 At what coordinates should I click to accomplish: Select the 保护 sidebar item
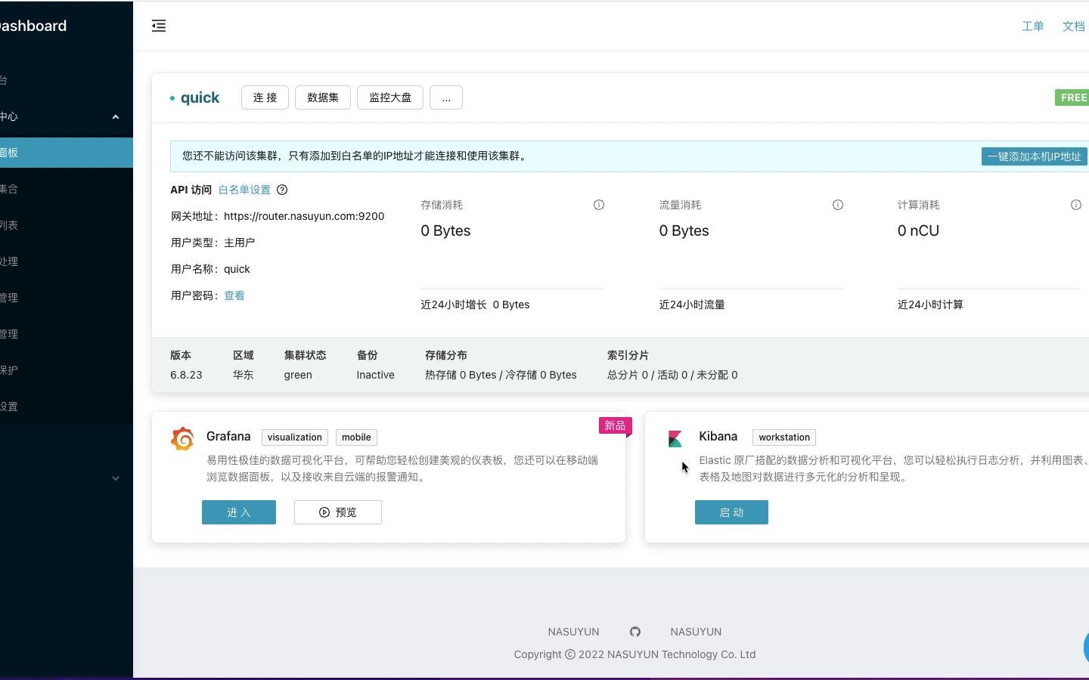click(67, 370)
